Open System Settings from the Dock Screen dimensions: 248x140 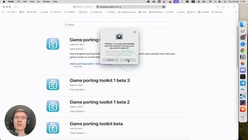[243, 37]
